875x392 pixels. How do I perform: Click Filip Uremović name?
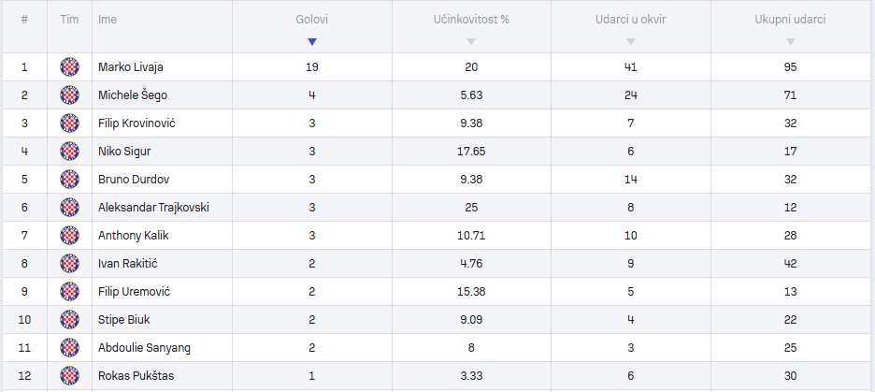[x=134, y=292]
